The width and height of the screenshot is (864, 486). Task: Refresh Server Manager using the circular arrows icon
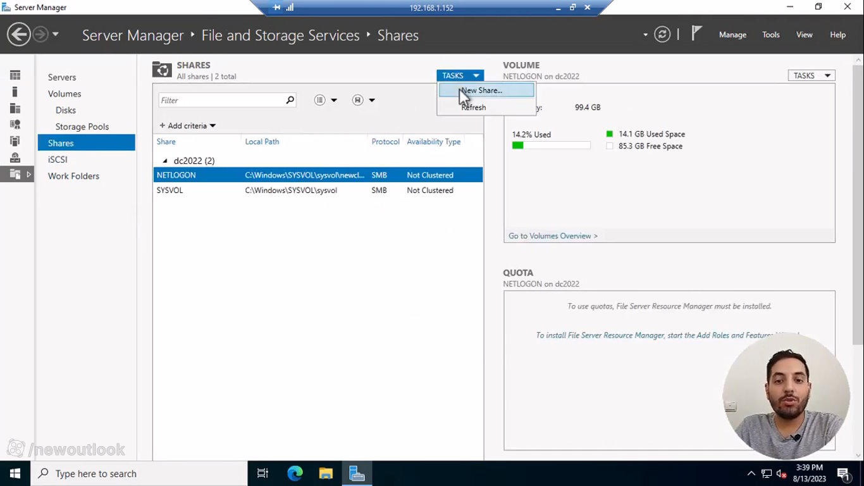[x=662, y=34]
